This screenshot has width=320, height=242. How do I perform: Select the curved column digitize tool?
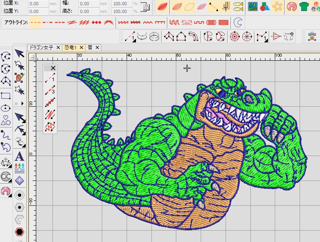coord(193,37)
